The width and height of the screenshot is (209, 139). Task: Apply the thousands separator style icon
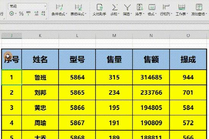(x=28, y=13)
